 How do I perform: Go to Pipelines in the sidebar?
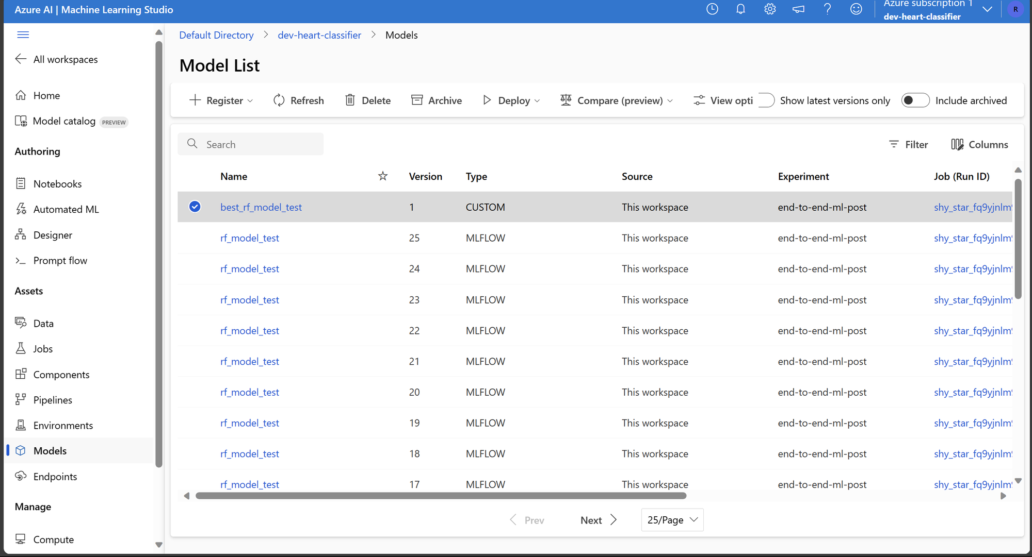(52, 400)
